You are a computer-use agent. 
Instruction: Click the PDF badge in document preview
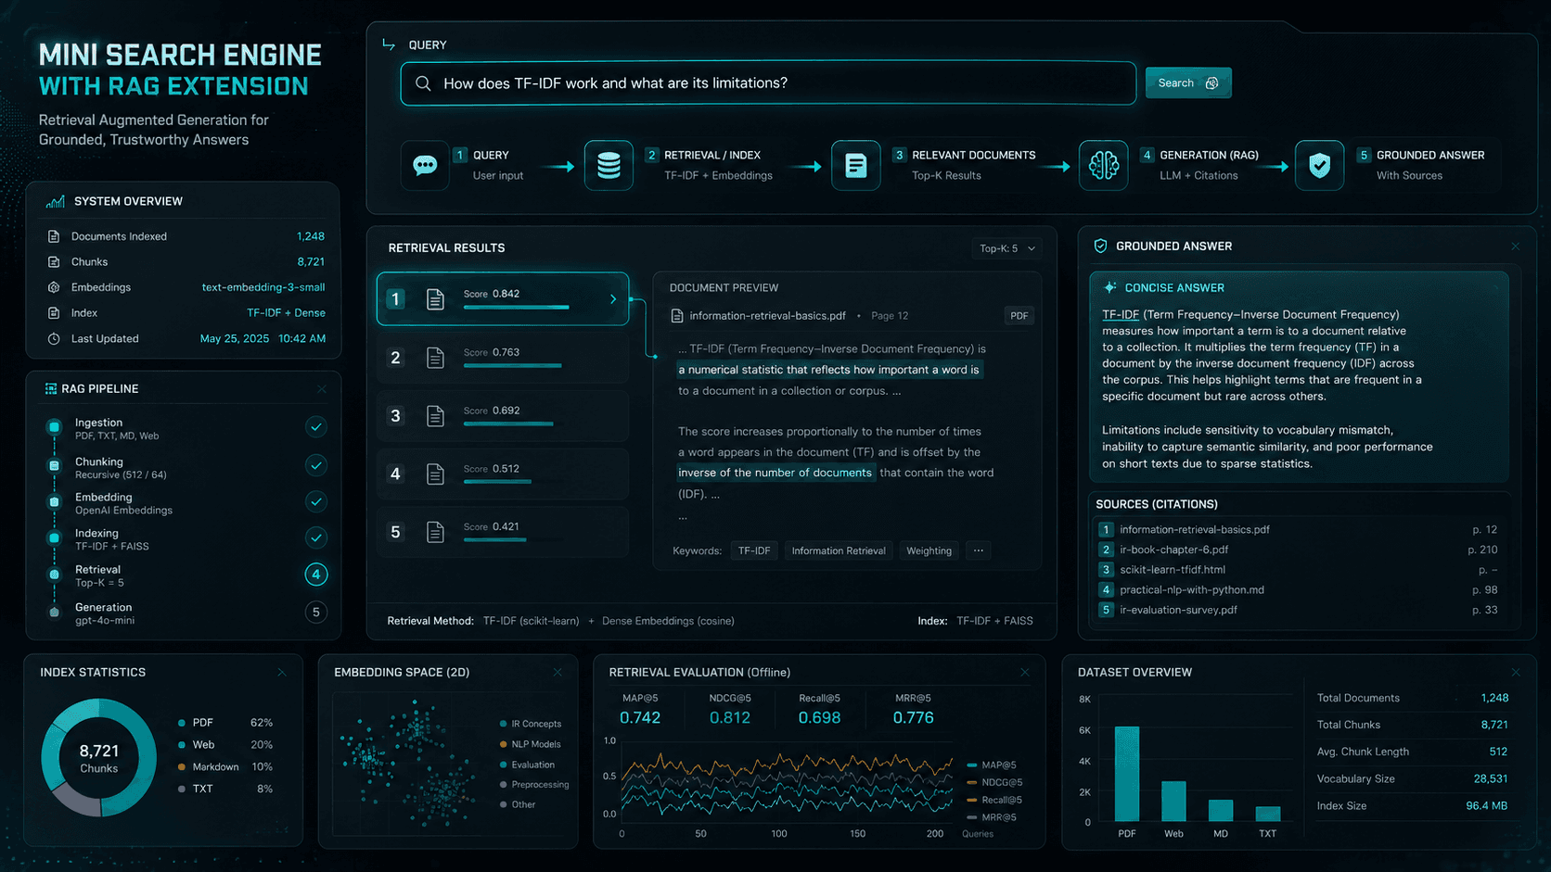[x=1019, y=316]
